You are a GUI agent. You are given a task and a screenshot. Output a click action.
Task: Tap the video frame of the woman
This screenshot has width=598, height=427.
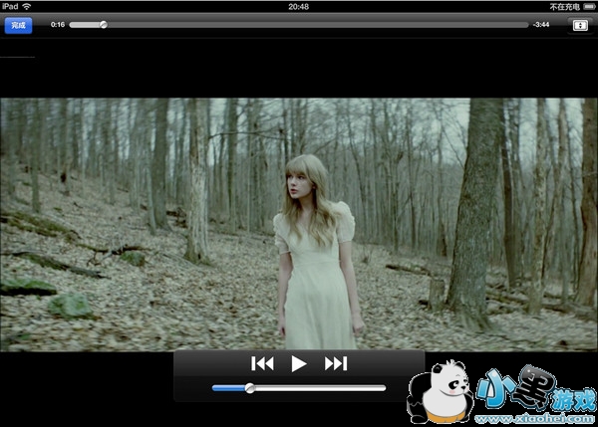[299, 225]
